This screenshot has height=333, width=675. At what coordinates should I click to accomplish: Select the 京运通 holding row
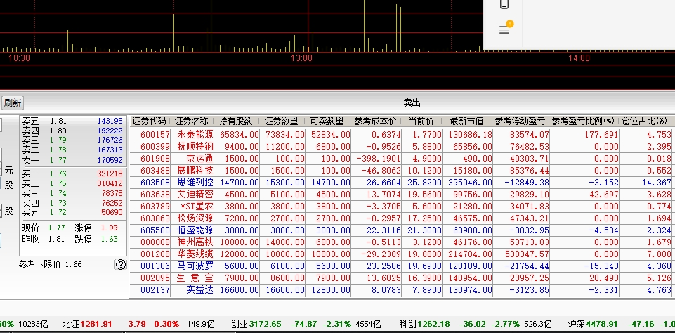[x=400, y=159]
